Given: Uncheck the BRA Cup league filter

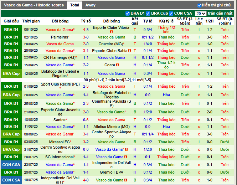Looking at the screenshot, I should pyautogui.click(x=148, y=14).
